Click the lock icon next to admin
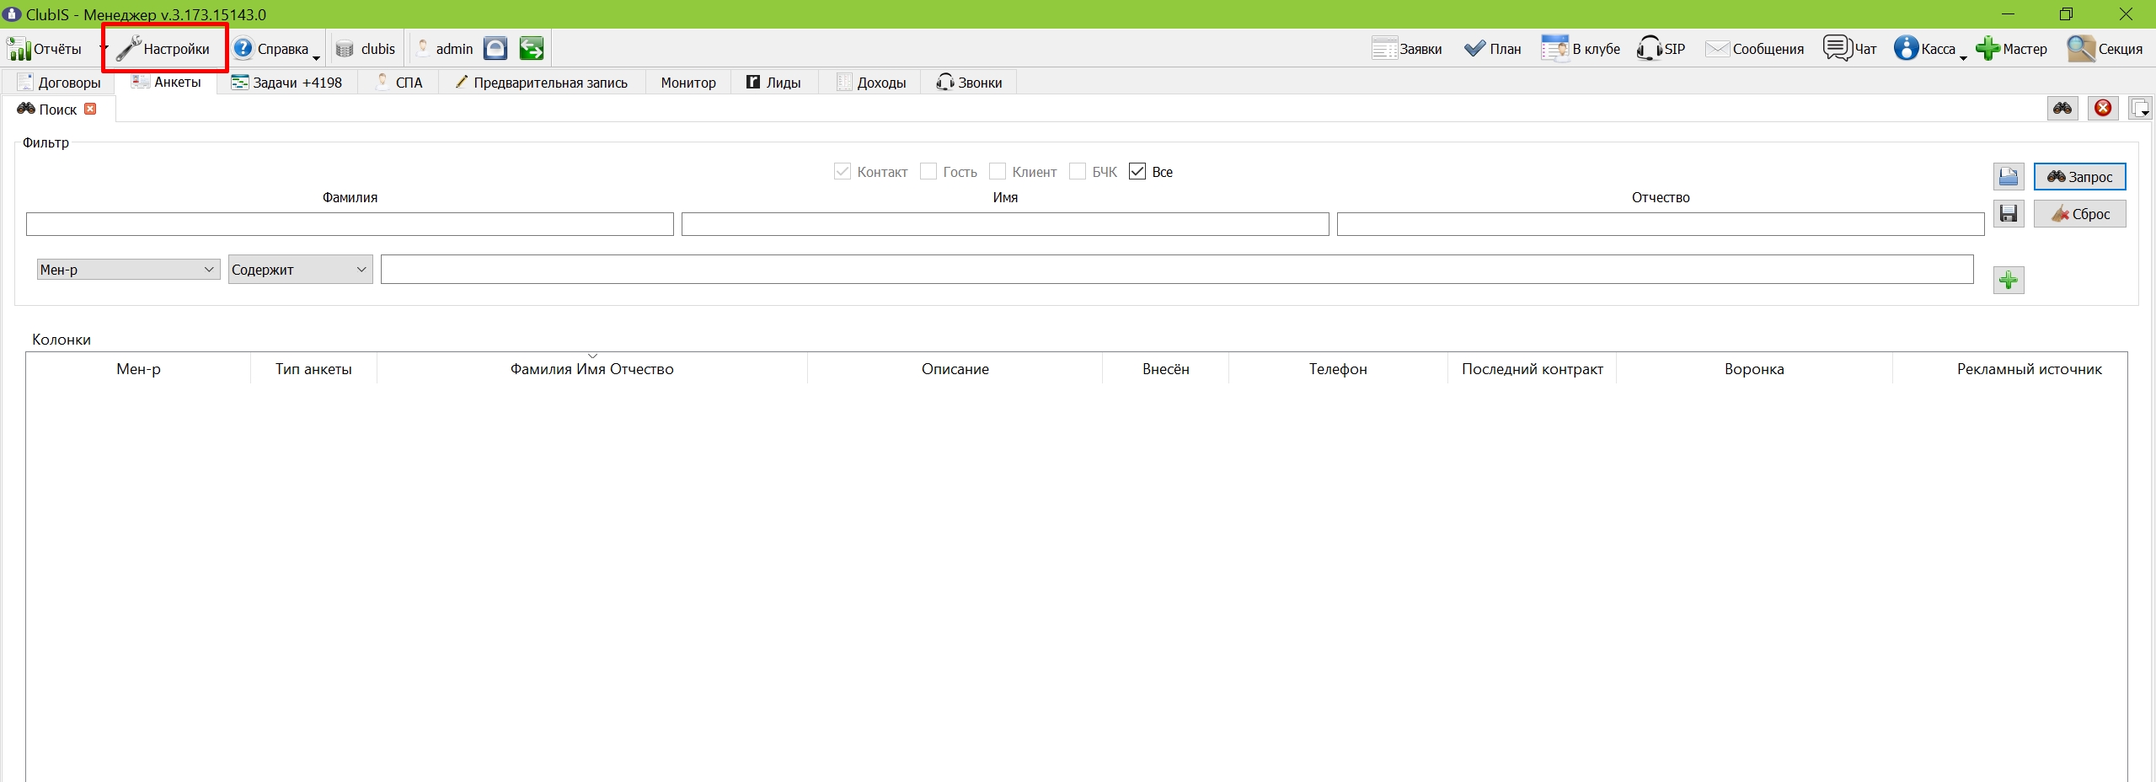 495,49
